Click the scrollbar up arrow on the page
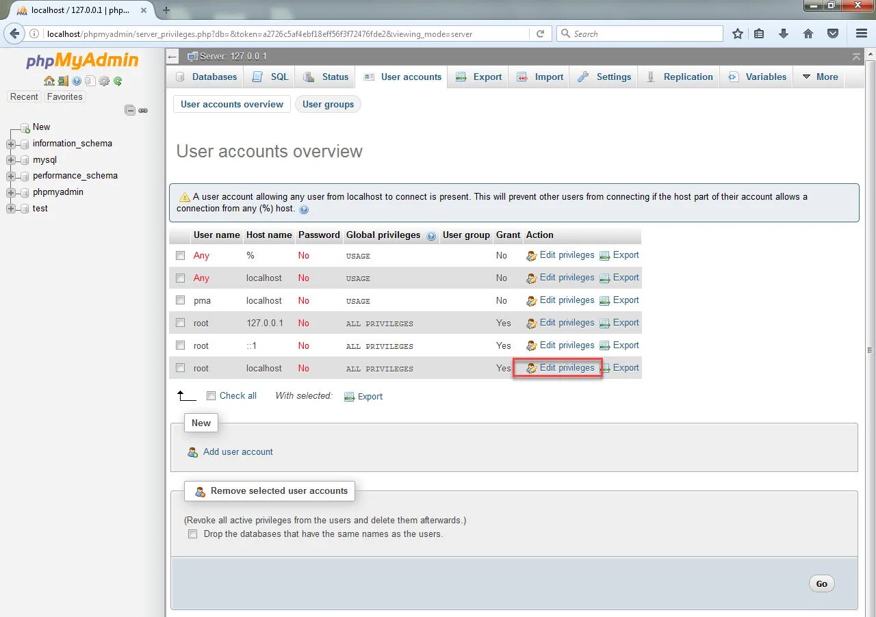876x617 pixels. [869, 53]
